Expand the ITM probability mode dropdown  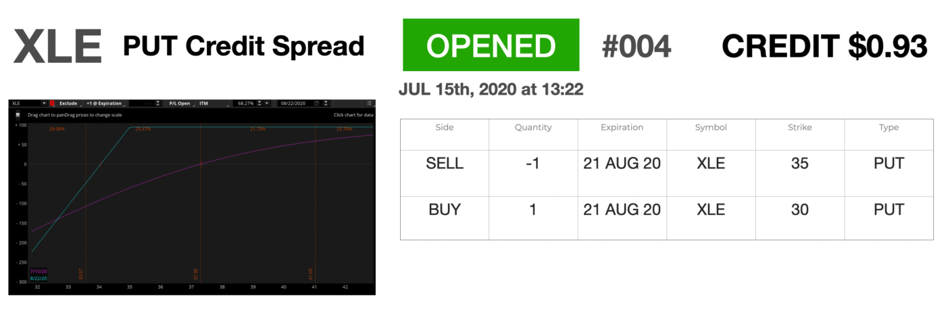coord(211,103)
